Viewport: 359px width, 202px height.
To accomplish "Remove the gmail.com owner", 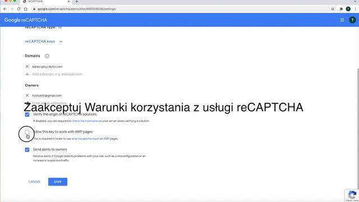I will pos(27,95).
